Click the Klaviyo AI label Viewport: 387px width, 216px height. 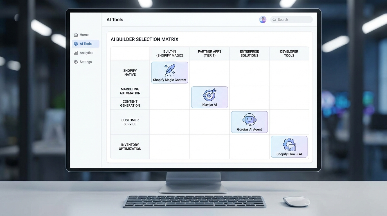pos(209,104)
